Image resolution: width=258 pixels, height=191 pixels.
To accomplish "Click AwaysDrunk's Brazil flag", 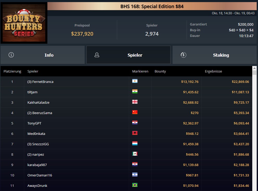I will [x=135, y=185].
